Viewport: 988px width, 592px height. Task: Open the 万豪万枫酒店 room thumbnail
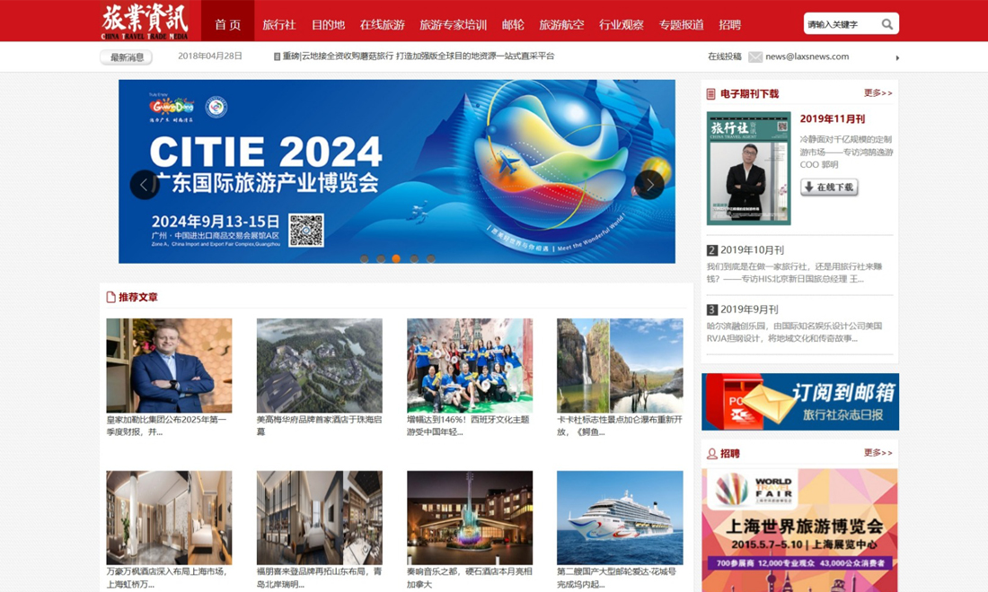coord(169,518)
